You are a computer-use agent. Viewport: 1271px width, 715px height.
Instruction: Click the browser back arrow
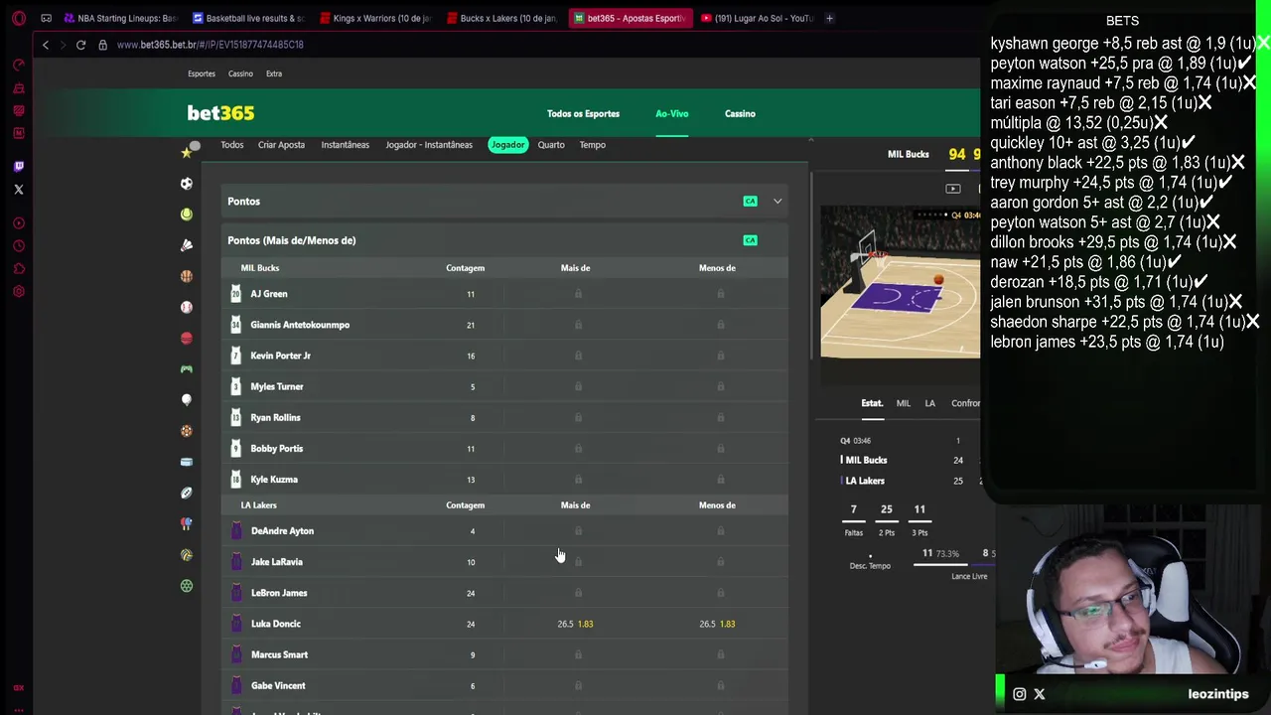point(45,45)
